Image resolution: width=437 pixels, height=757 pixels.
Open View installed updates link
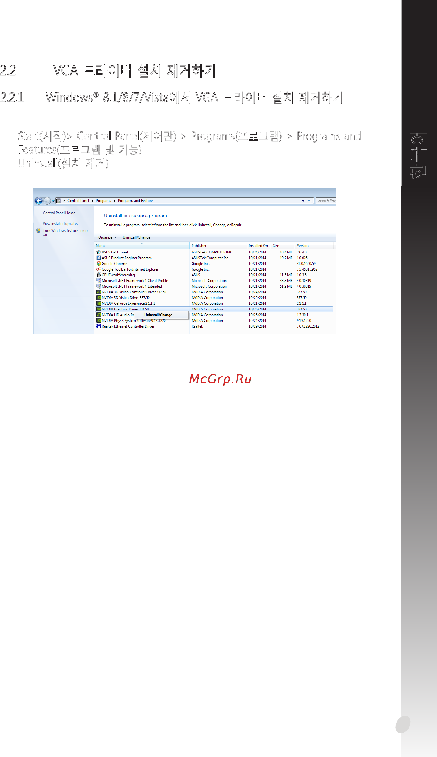tap(60, 224)
